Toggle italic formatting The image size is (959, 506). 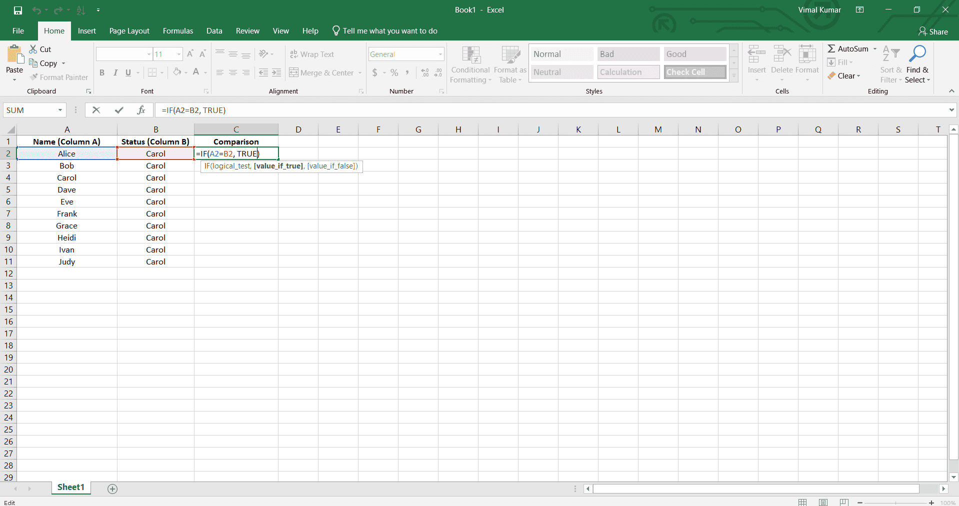tap(115, 72)
